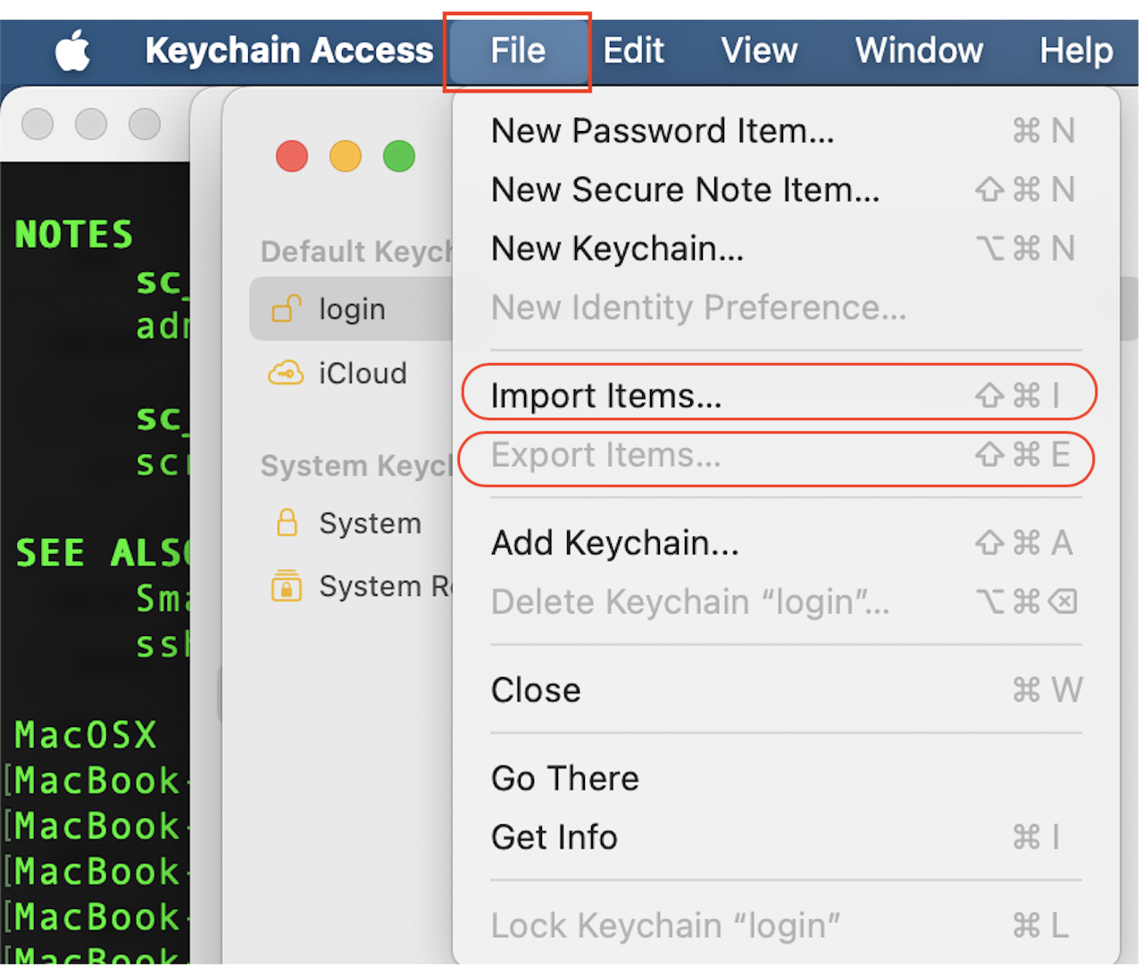Click the Keychain Access app menu

click(x=288, y=51)
